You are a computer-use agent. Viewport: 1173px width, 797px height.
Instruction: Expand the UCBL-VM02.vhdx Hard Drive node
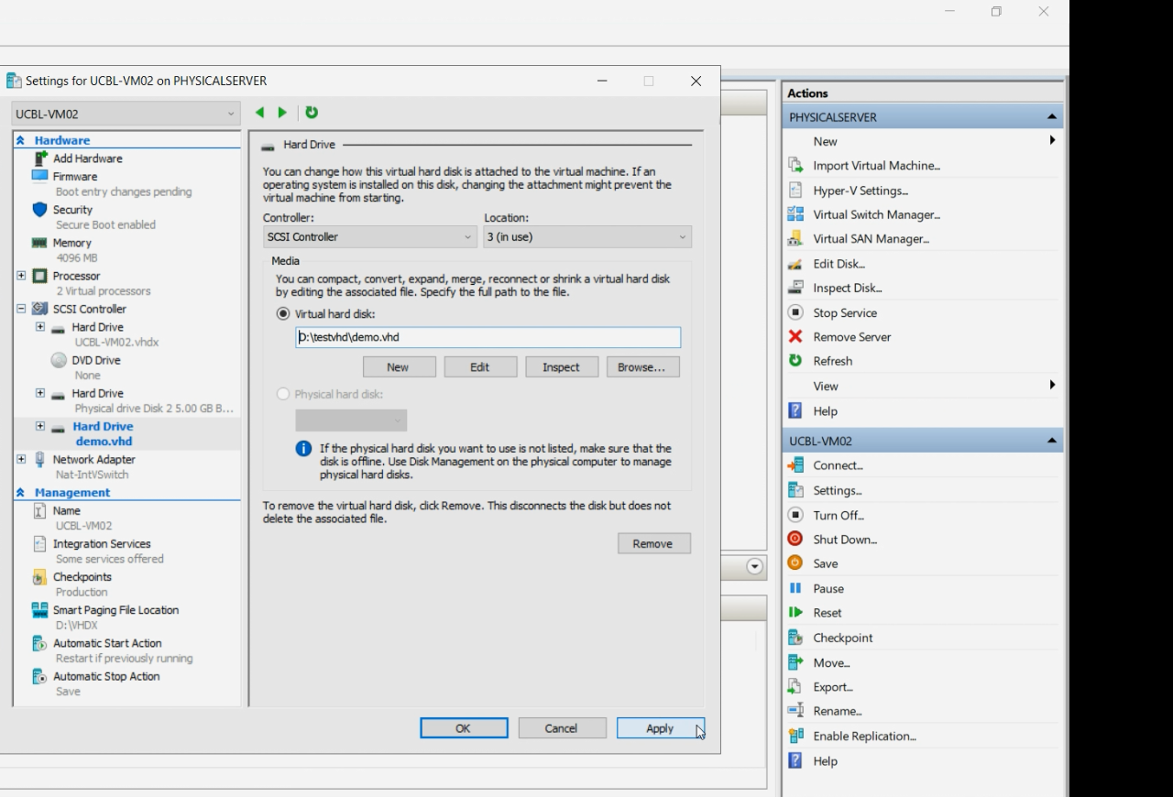40,327
